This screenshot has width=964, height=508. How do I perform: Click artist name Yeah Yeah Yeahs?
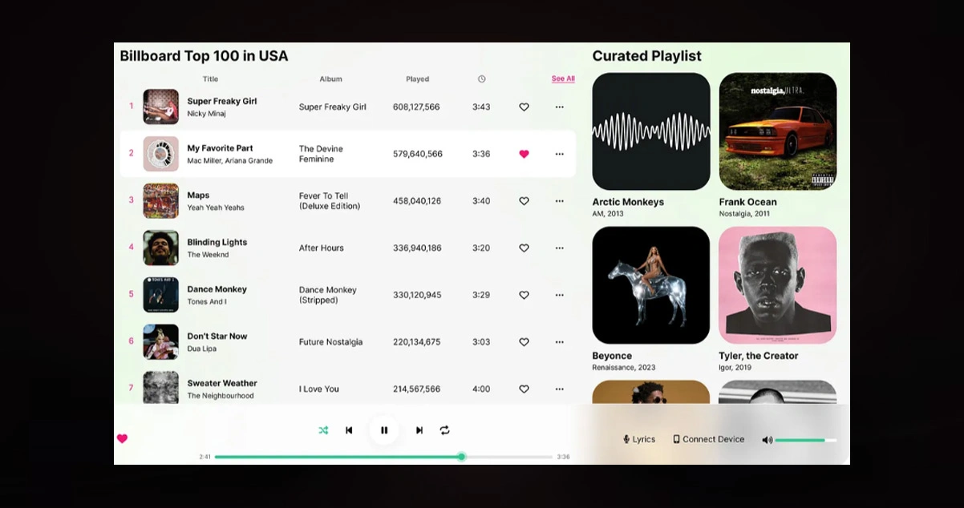(x=216, y=208)
